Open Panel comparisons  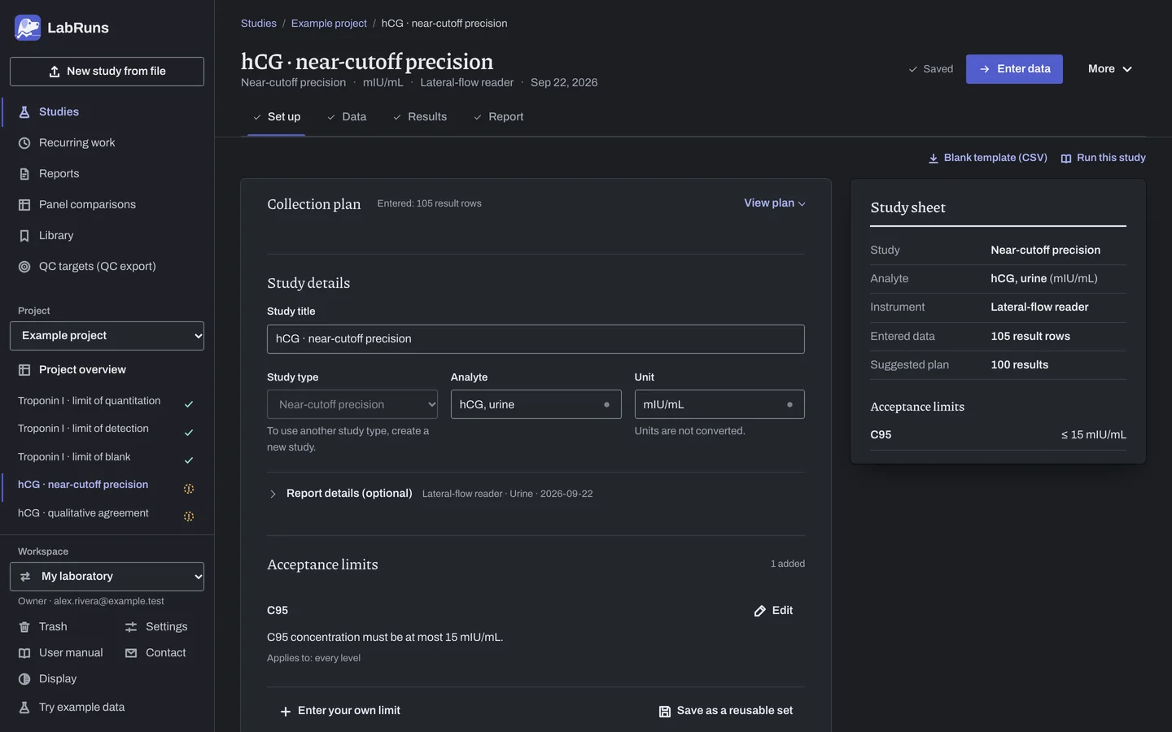point(107,205)
